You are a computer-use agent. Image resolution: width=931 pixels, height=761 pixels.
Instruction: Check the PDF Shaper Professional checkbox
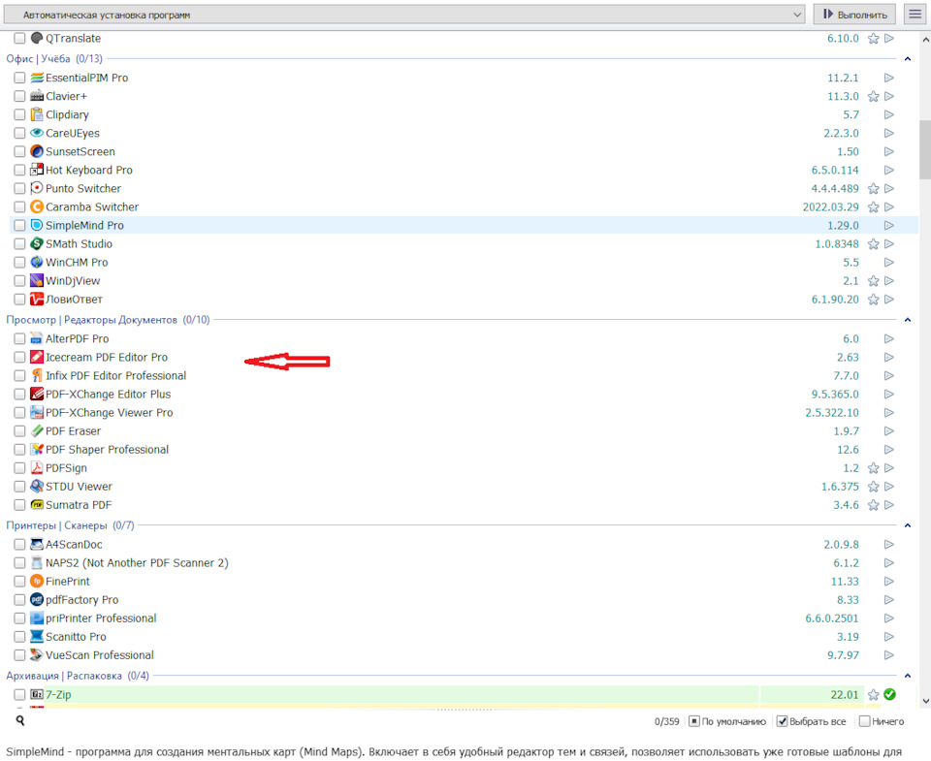(x=19, y=450)
